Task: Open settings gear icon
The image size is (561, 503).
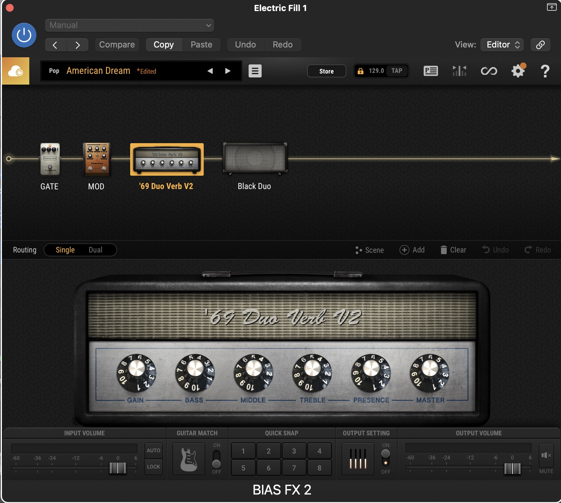Action: [x=518, y=71]
